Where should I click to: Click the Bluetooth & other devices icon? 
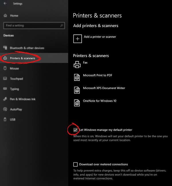point(5,48)
